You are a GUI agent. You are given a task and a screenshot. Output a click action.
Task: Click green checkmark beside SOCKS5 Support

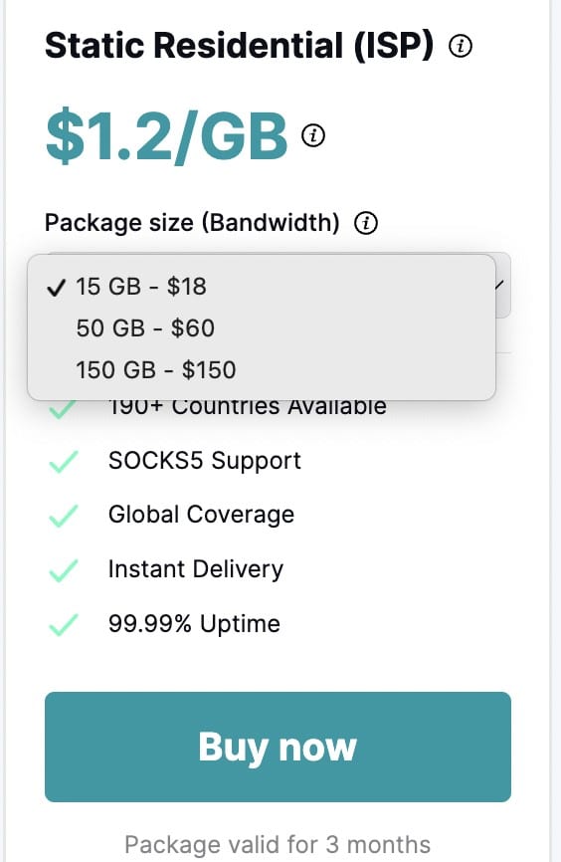tap(64, 462)
